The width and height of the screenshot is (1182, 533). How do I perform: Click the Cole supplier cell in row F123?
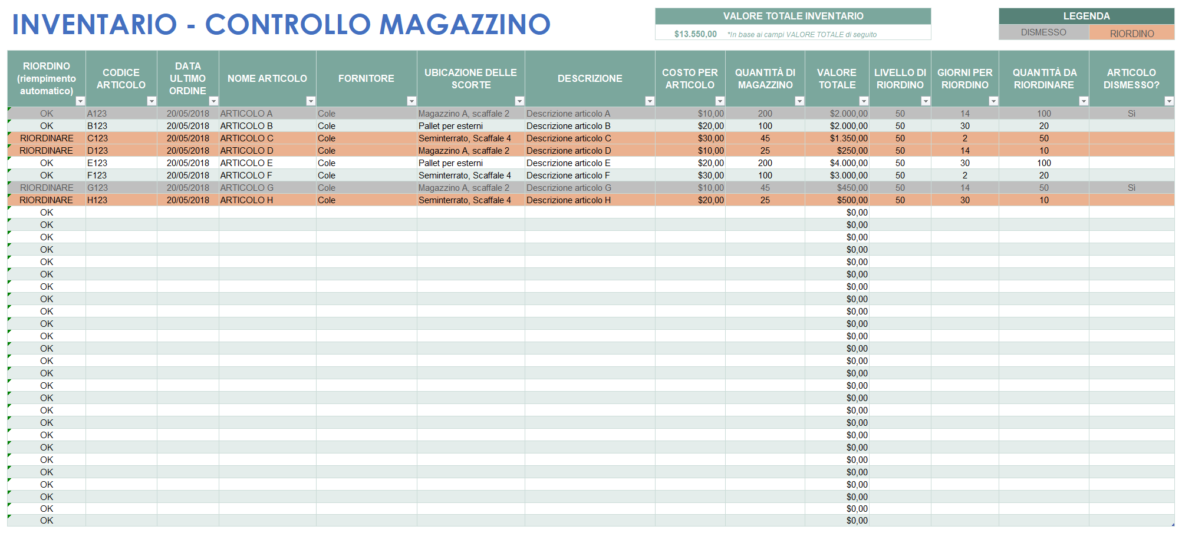(x=366, y=175)
